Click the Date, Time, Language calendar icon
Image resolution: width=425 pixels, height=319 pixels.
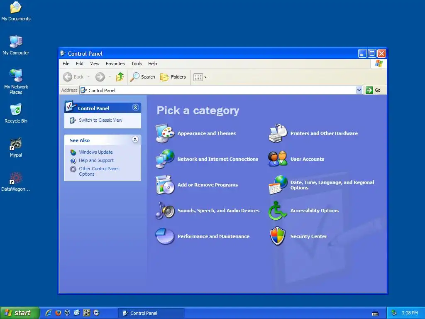tap(278, 185)
